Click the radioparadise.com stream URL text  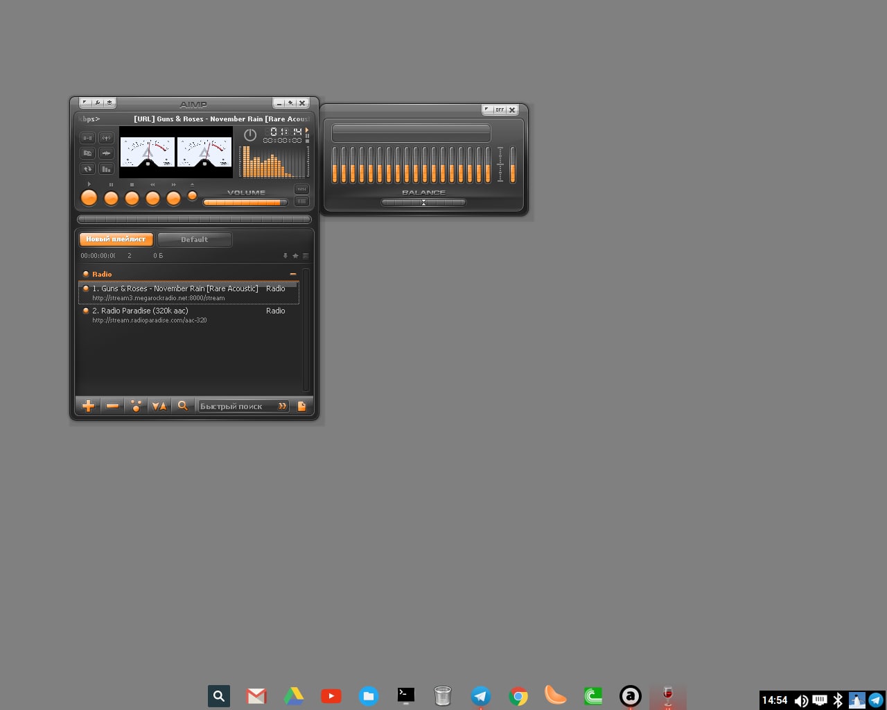pos(150,320)
